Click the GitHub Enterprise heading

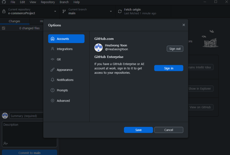pyautogui.click(x=109, y=57)
